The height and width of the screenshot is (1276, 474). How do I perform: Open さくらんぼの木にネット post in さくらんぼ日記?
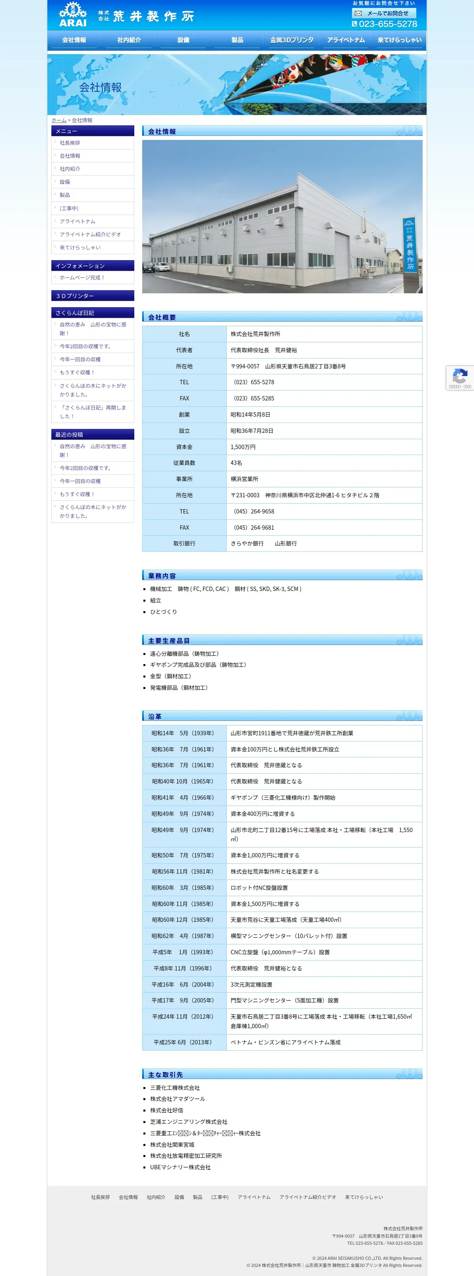point(93,390)
